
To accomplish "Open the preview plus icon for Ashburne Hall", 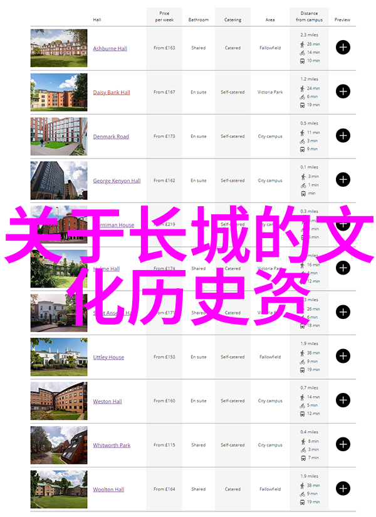I will pos(343,48).
